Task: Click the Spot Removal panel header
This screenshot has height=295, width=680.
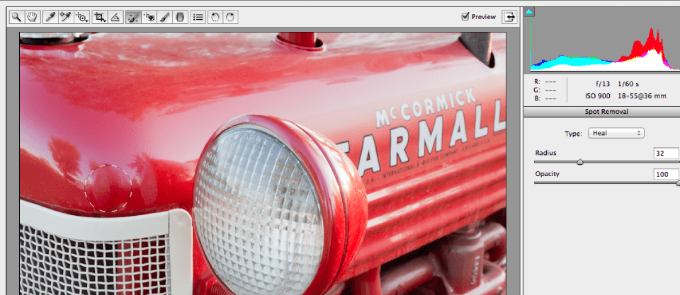Action: click(602, 112)
